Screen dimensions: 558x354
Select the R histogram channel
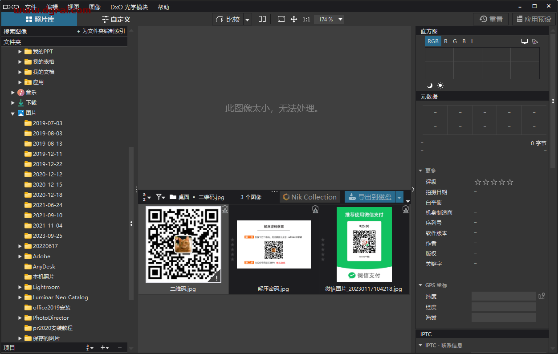click(x=446, y=41)
